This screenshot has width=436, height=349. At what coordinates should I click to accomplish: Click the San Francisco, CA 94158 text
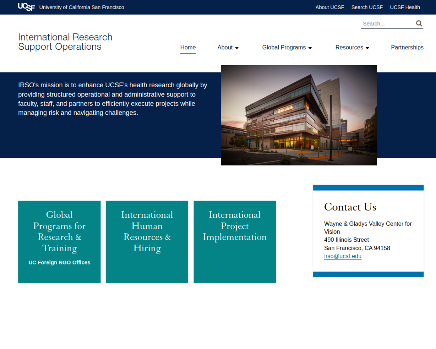(x=357, y=248)
